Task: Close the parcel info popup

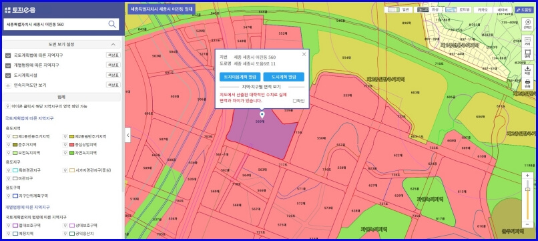Action: tap(304, 54)
